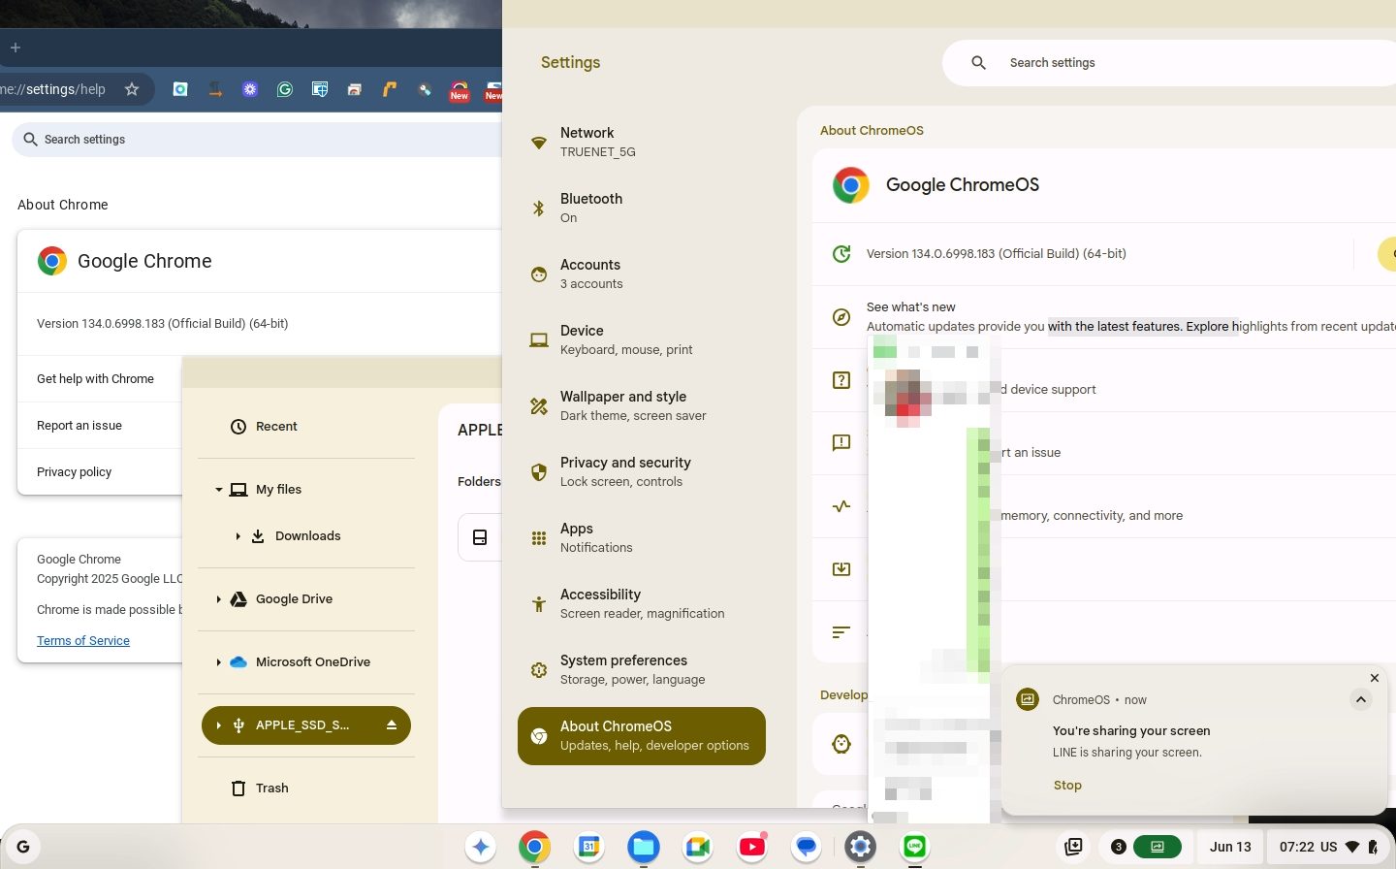Viewport: 1396px width, 869px height.
Task: Open Accessibility settings section
Action: [642, 604]
